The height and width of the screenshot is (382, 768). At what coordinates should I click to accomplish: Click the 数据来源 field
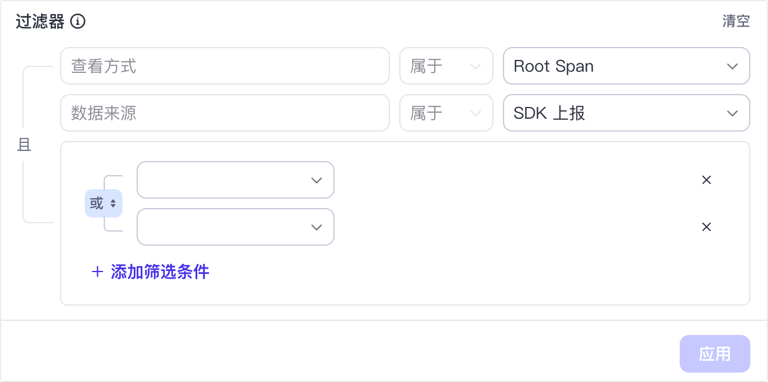[224, 113]
